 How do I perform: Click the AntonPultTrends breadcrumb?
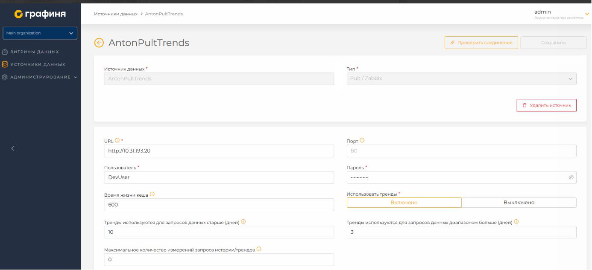tap(164, 14)
